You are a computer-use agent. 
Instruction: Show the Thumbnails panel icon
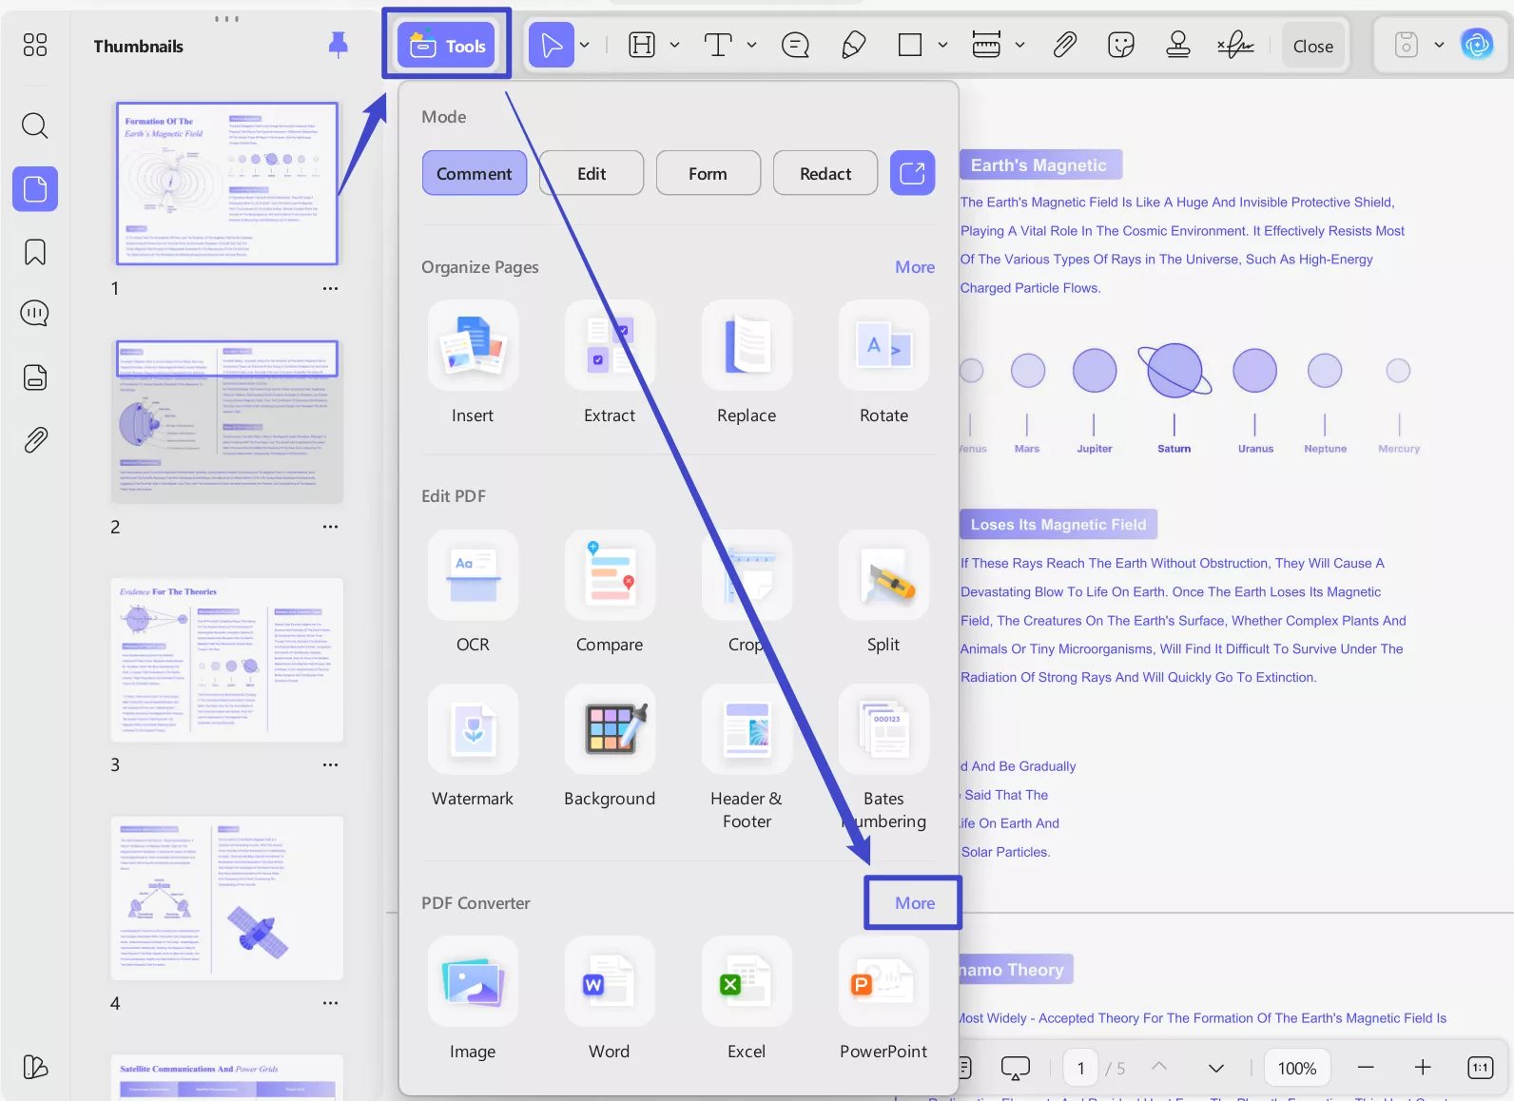[x=35, y=189]
